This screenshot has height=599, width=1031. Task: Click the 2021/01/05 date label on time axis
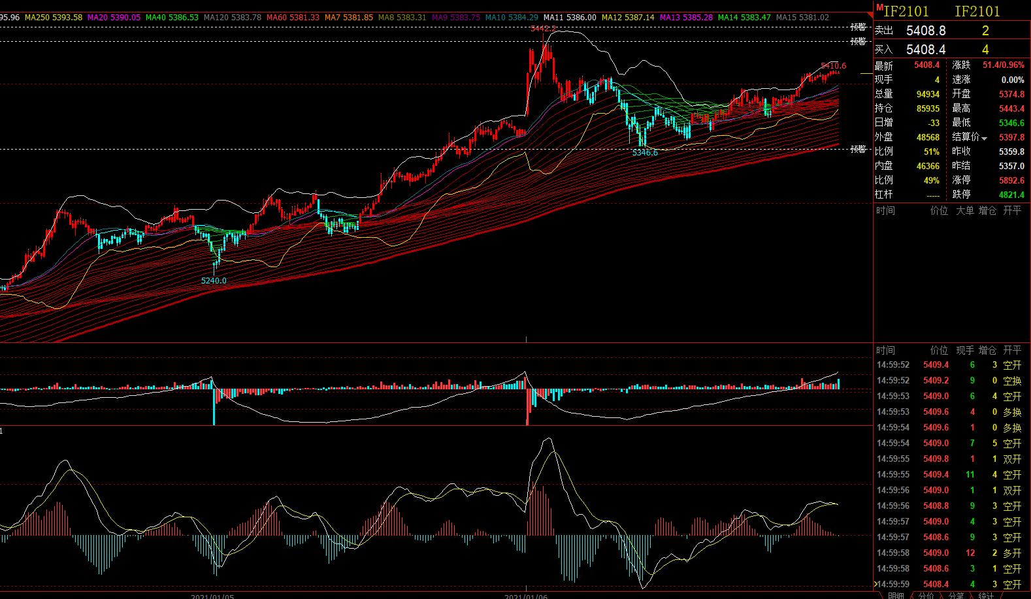[212, 596]
